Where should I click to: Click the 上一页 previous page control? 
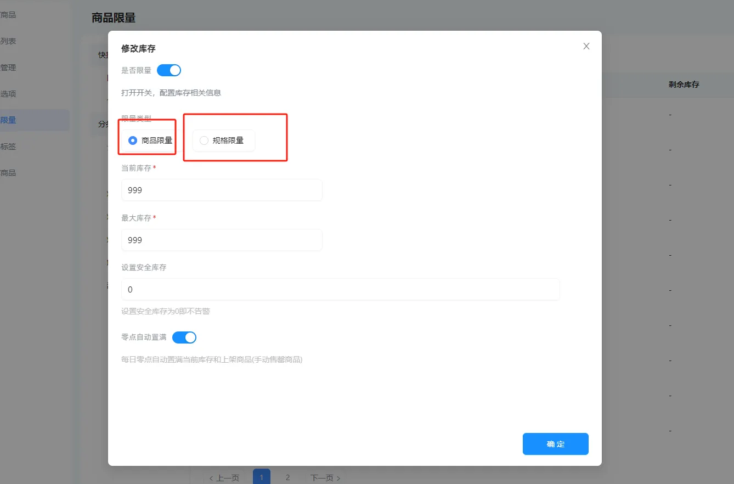(x=225, y=477)
